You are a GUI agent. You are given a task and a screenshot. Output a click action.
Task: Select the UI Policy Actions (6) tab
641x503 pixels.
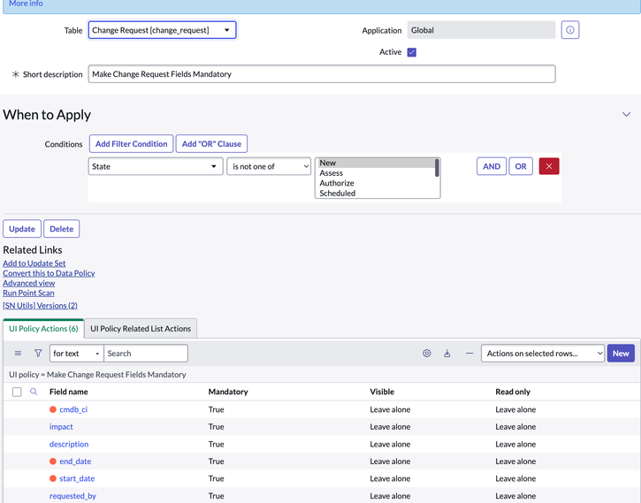click(43, 329)
